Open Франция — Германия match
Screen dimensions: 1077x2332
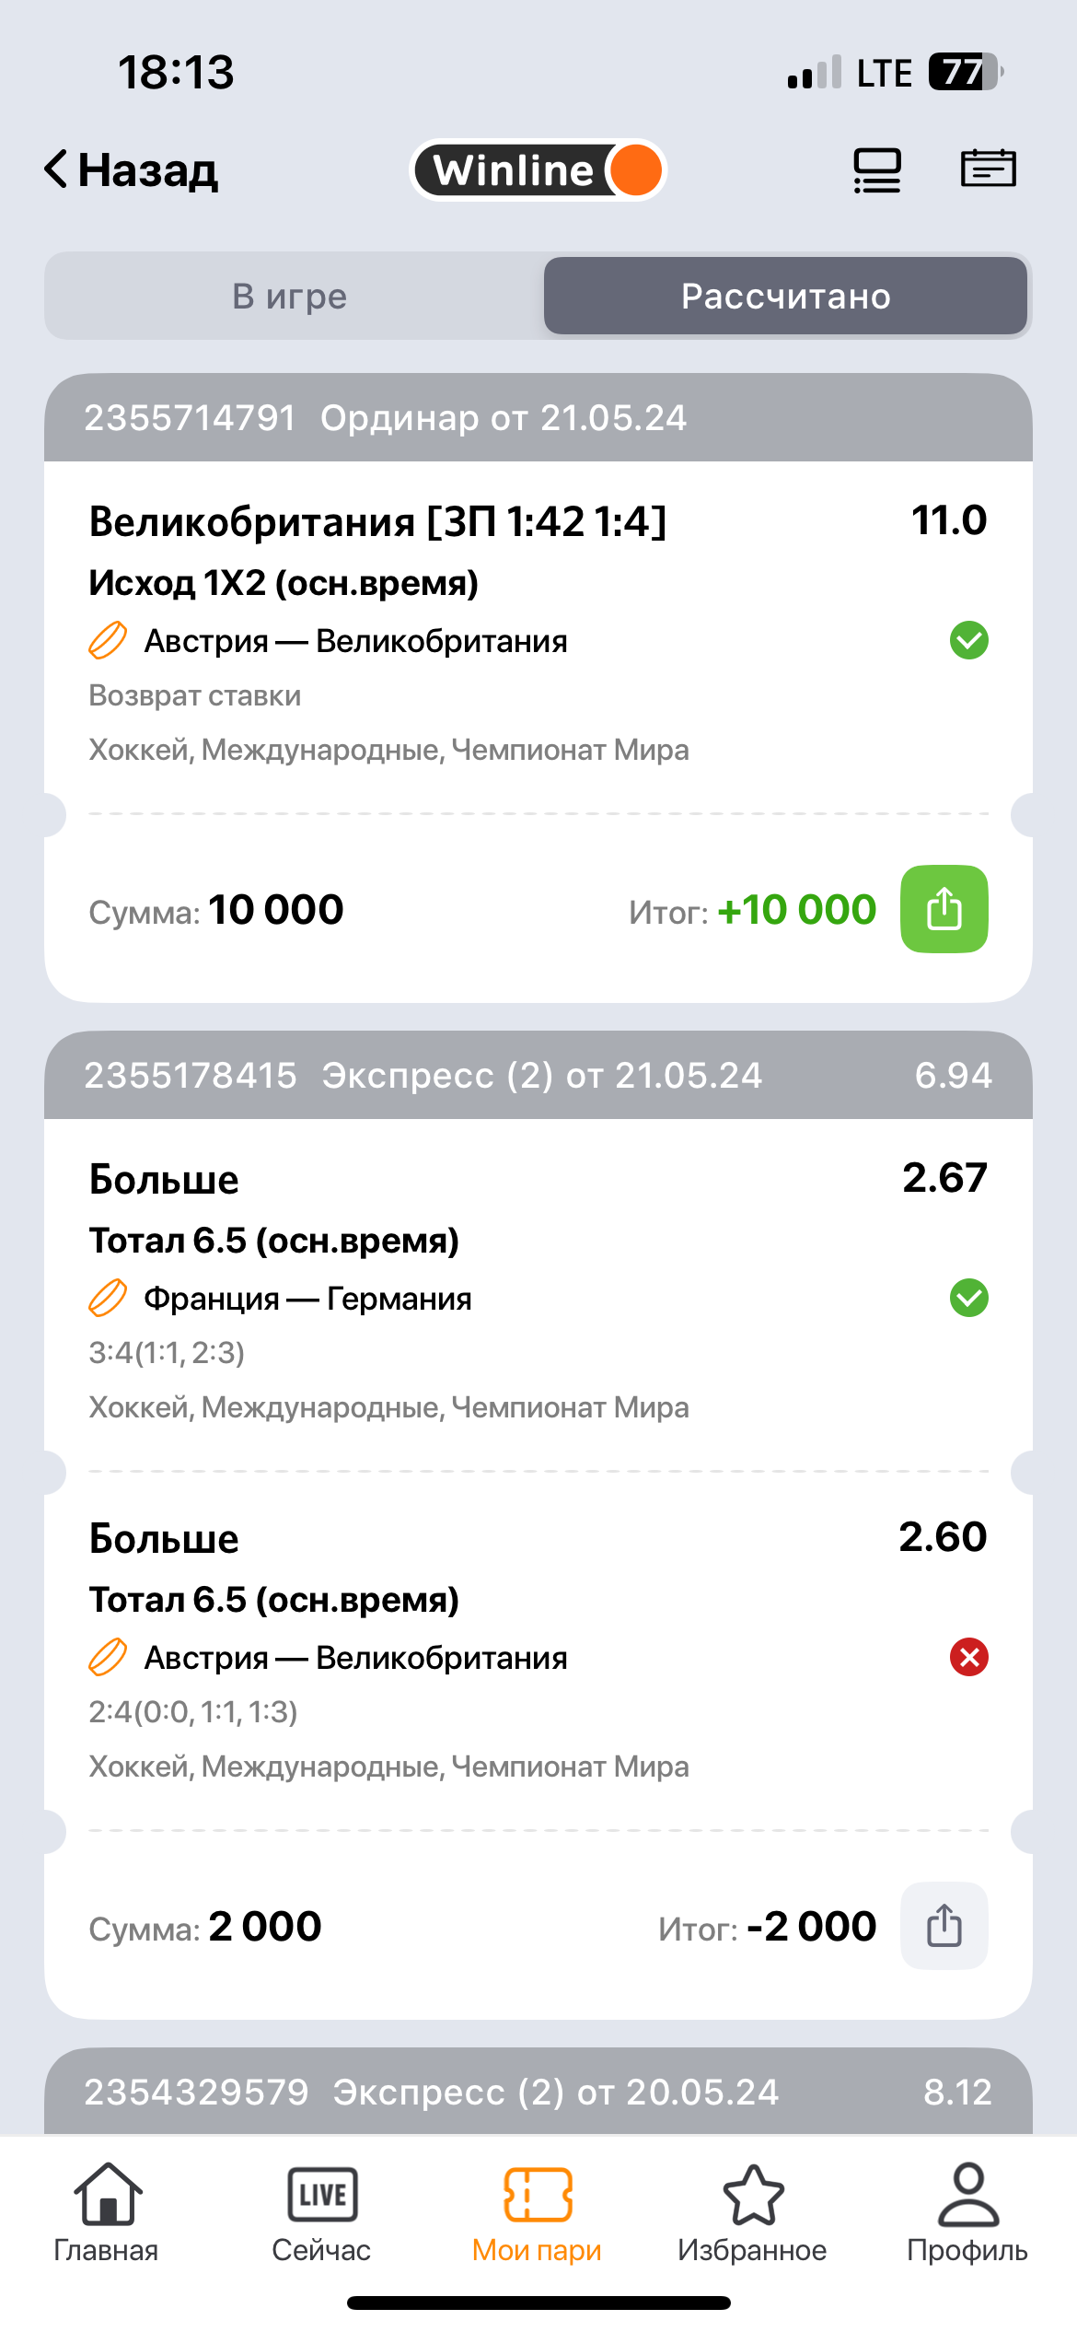pos(307,1299)
